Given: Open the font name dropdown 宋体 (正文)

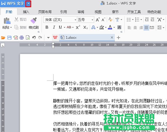Looking at the screenshot, I should (60, 20).
